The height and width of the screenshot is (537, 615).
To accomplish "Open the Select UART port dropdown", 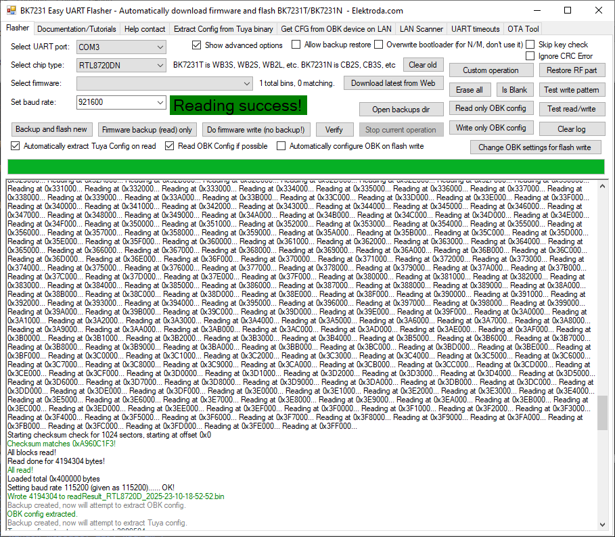I will click(121, 47).
